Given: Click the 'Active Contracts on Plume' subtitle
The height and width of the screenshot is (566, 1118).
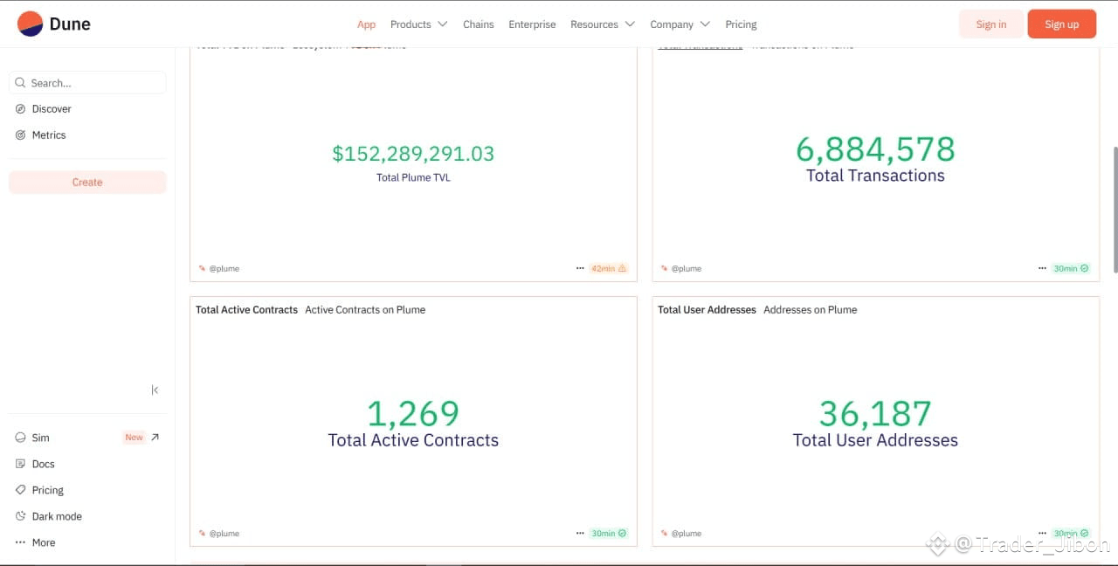Looking at the screenshot, I should click(x=365, y=310).
